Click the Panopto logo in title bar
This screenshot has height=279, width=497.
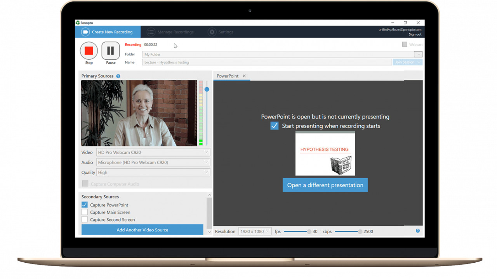78,23
